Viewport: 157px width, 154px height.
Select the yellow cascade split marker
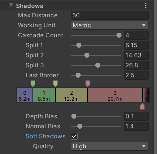pyautogui.click(x=55, y=84)
